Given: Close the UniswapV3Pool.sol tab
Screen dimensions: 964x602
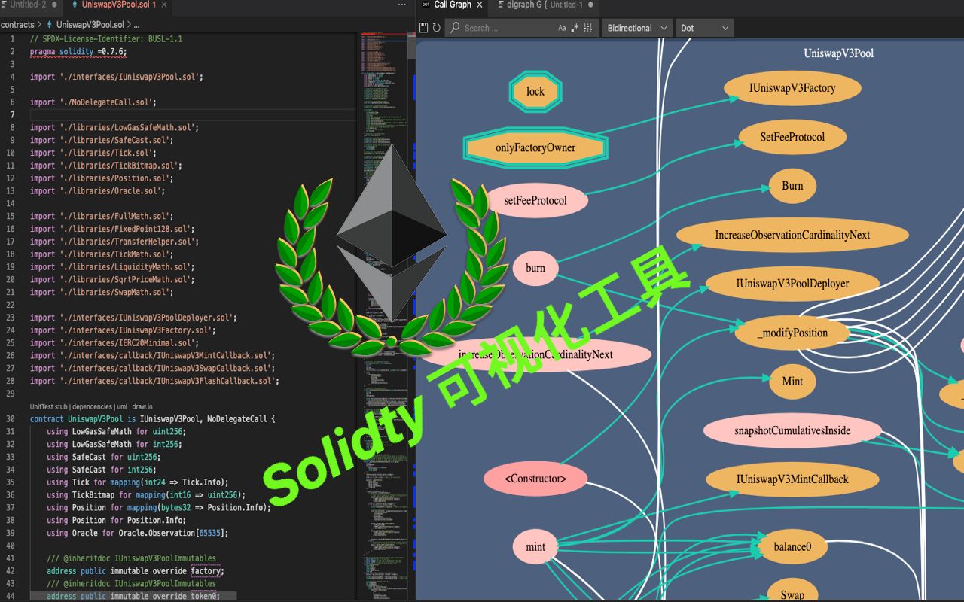Looking at the screenshot, I should tap(165, 5).
